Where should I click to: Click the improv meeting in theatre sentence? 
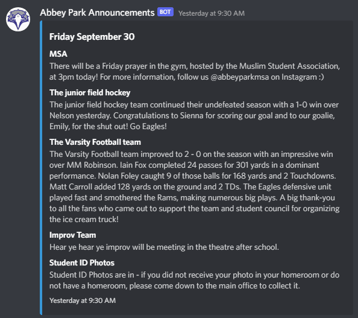164,247
